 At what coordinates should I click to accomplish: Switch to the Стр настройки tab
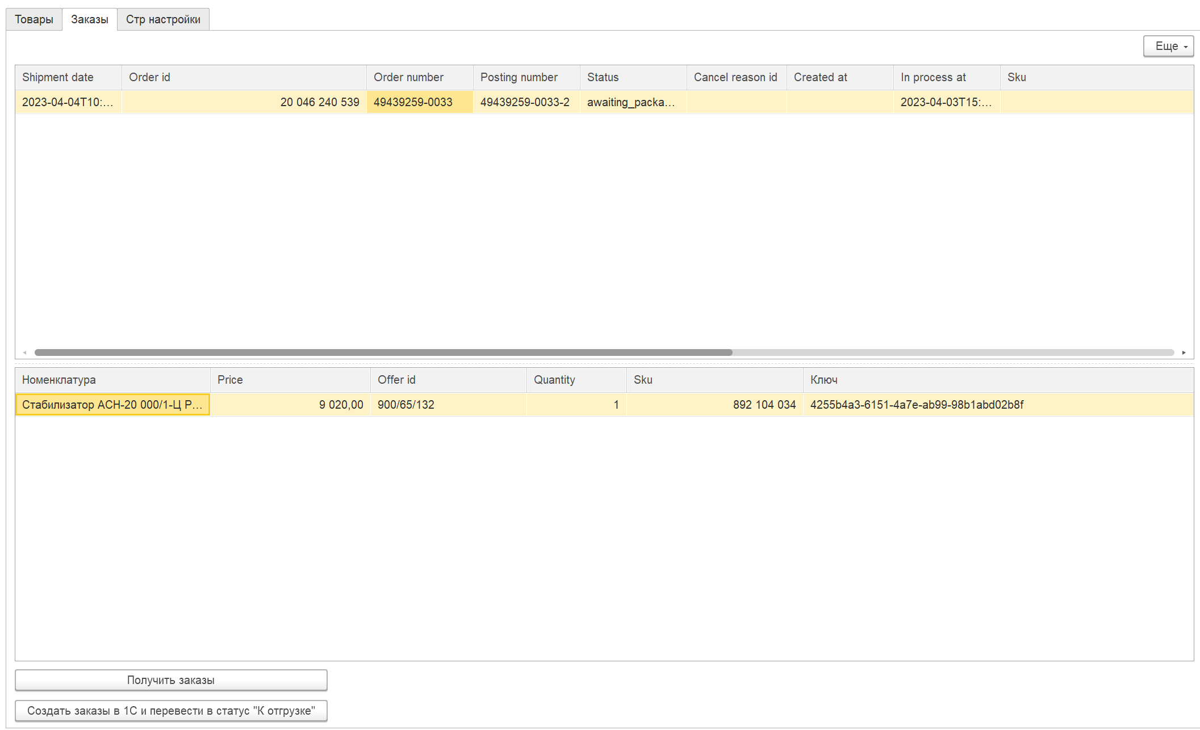tap(163, 19)
